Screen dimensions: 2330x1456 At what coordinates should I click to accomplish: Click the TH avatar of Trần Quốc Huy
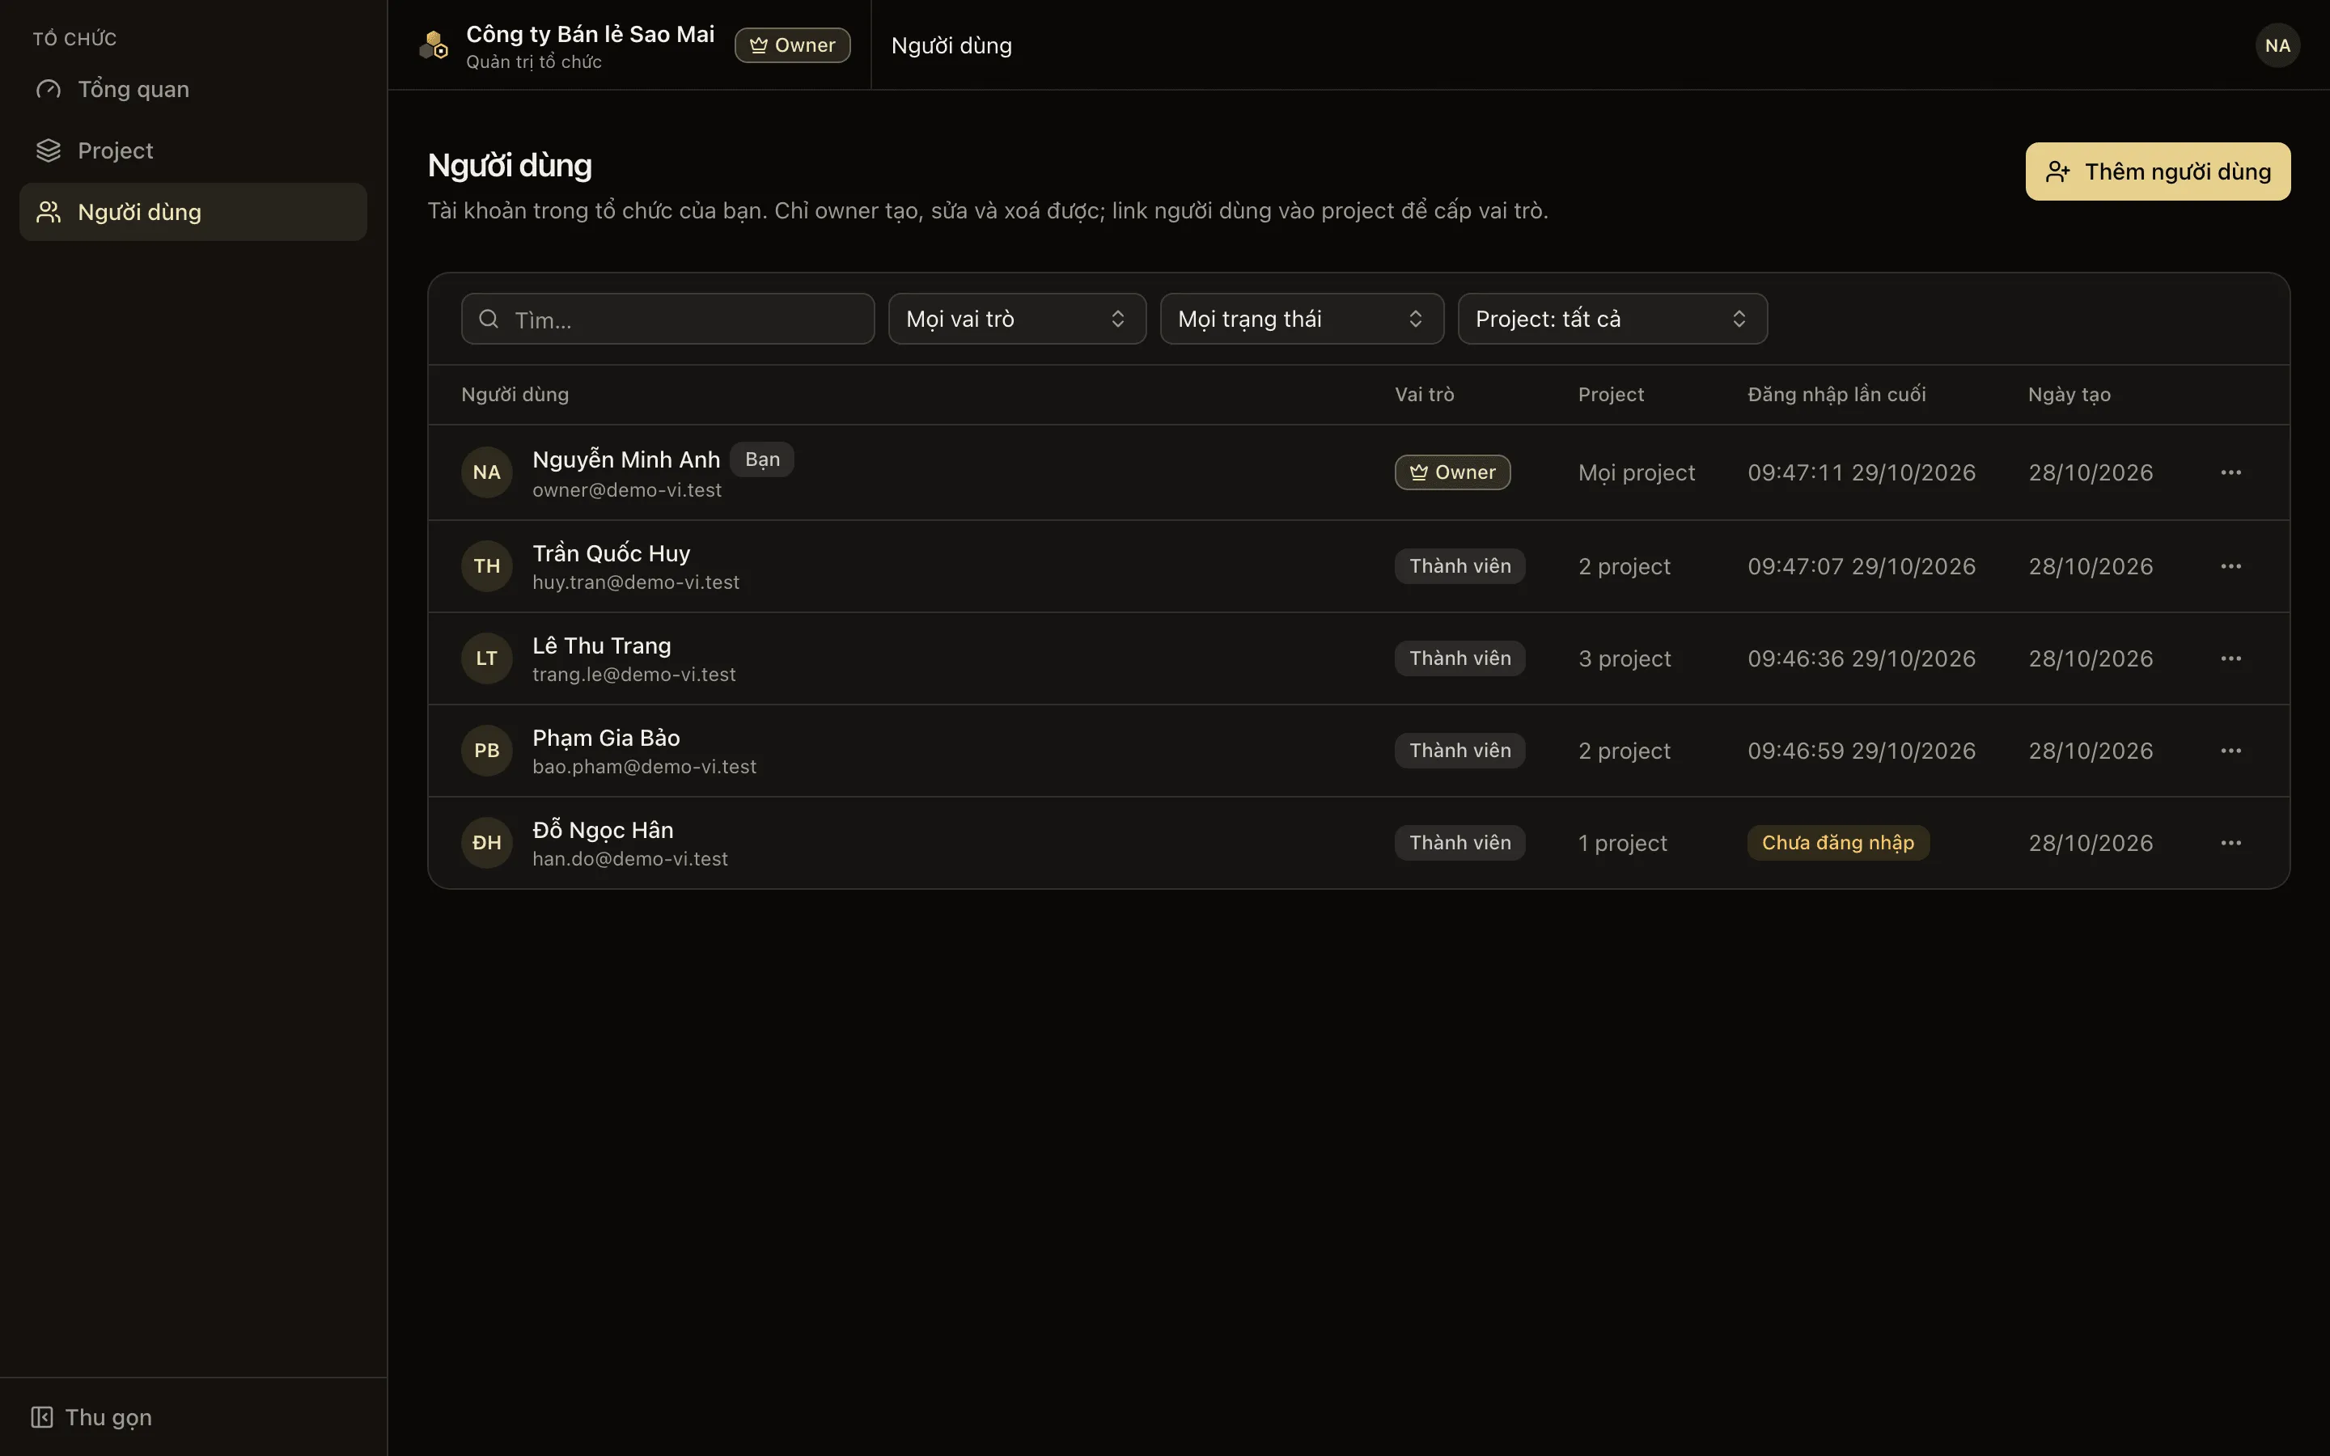tap(486, 566)
